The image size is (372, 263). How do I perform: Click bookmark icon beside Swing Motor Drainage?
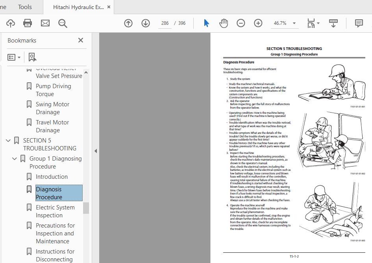coord(29,104)
